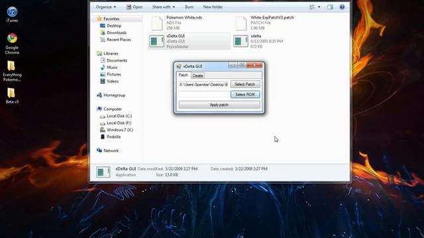Viewport: 424px width, 238px height.
Task: Create a New folder from toolbar
Action: coord(213,7)
